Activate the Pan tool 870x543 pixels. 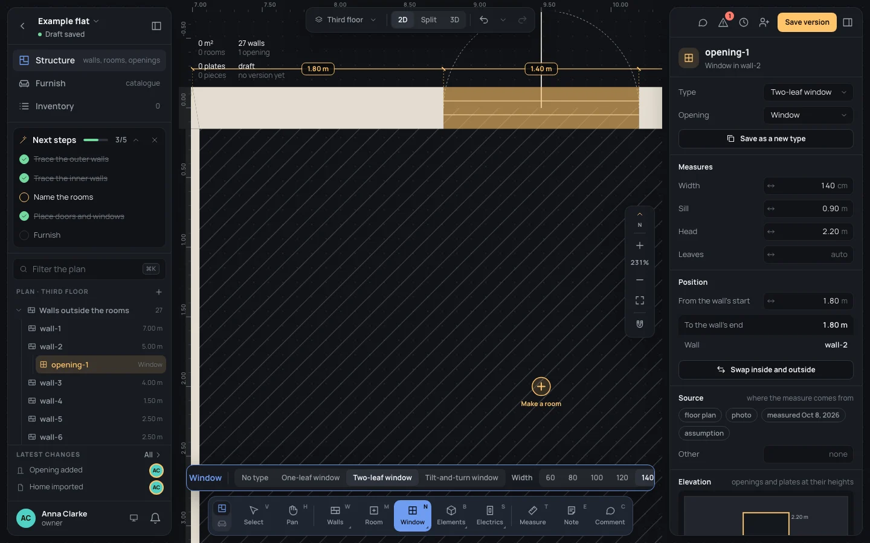point(292,516)
